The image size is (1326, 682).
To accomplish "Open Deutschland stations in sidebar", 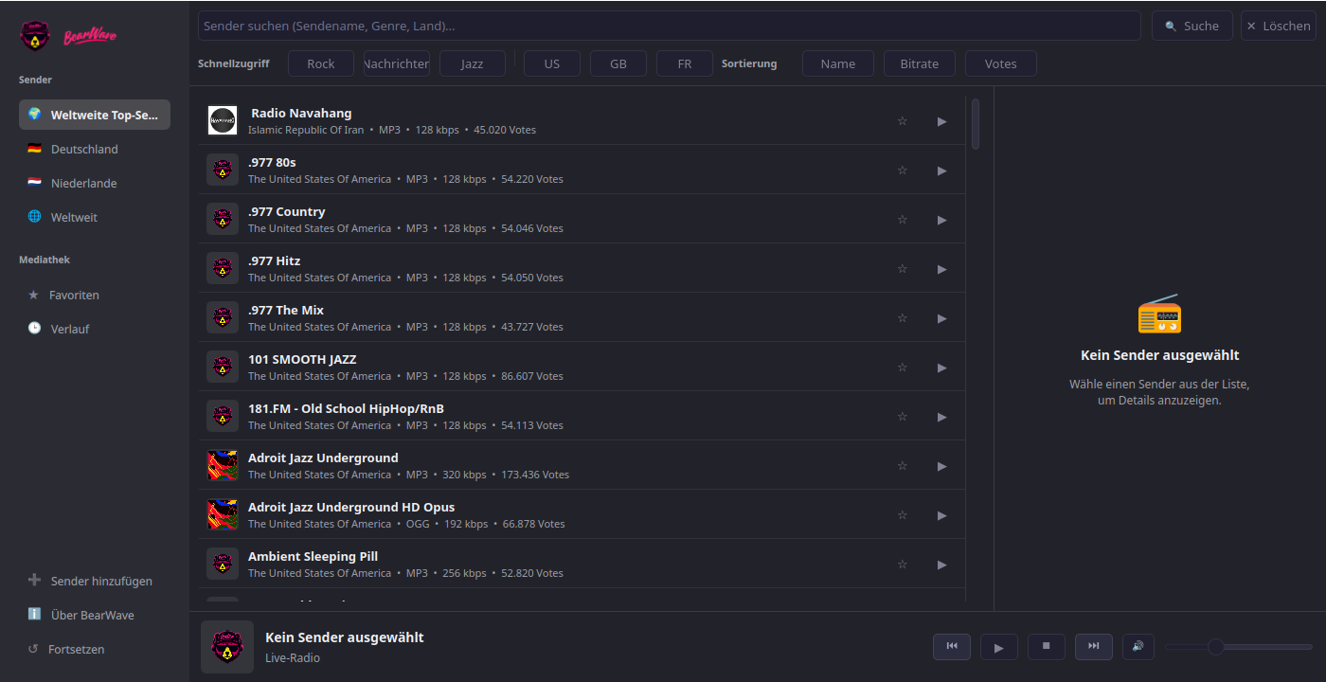I will 95,149.
